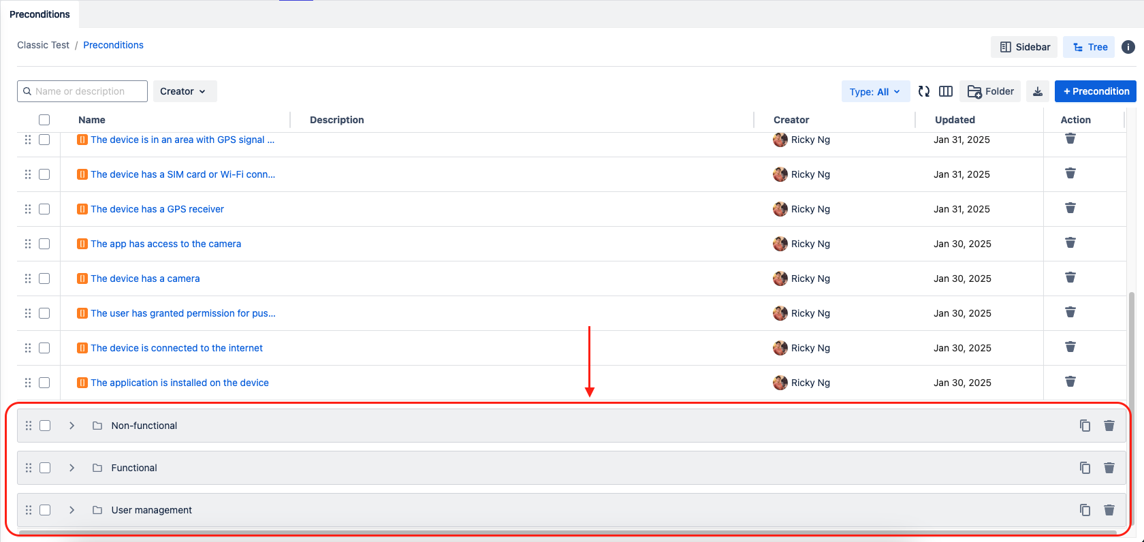Expand the User management folder

[71, 510]
